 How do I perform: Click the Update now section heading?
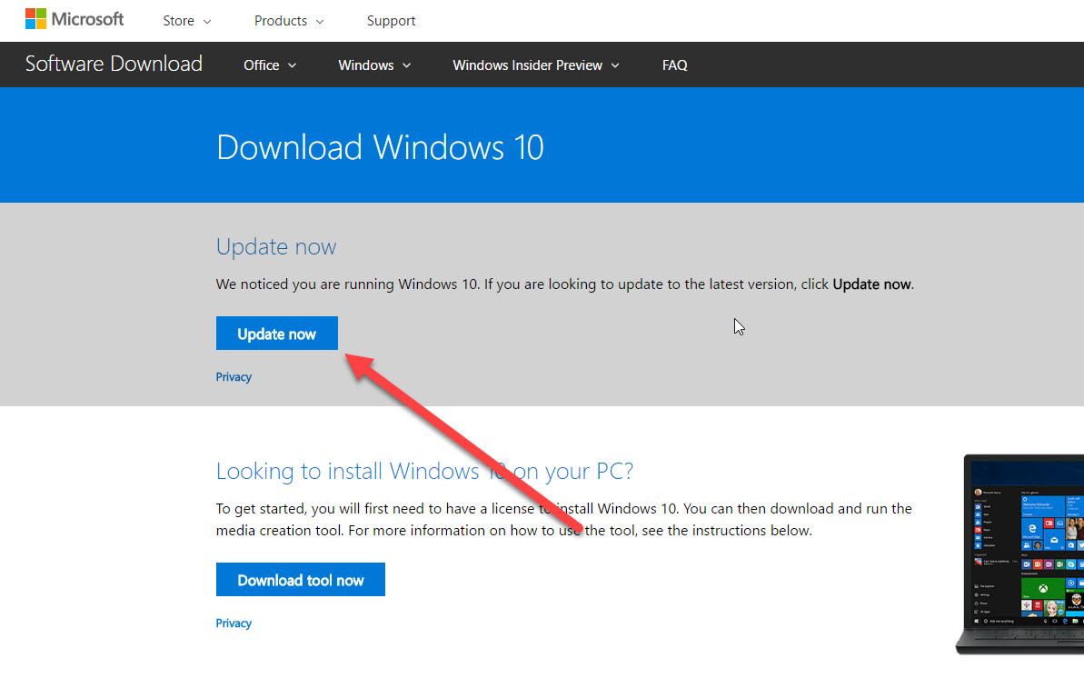pyautogui.click(x=276, y=246)
